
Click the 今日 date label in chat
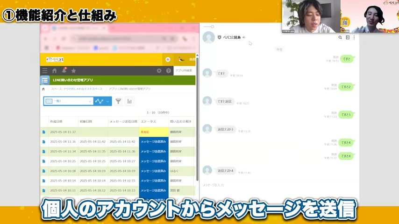tap(279, 49)
